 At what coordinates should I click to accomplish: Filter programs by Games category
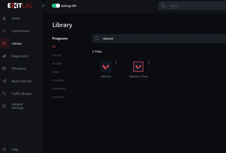point(56,55)
